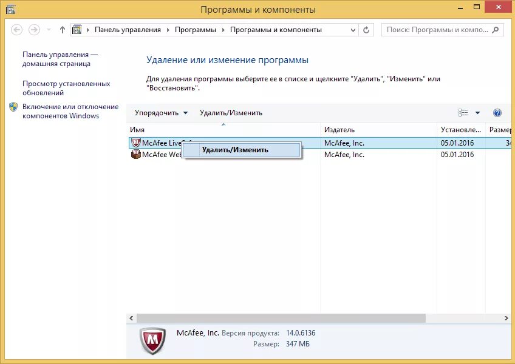Screen dimensions: 515x364
Task: Click product version value 14.0.6136
Action: point(301,333)
